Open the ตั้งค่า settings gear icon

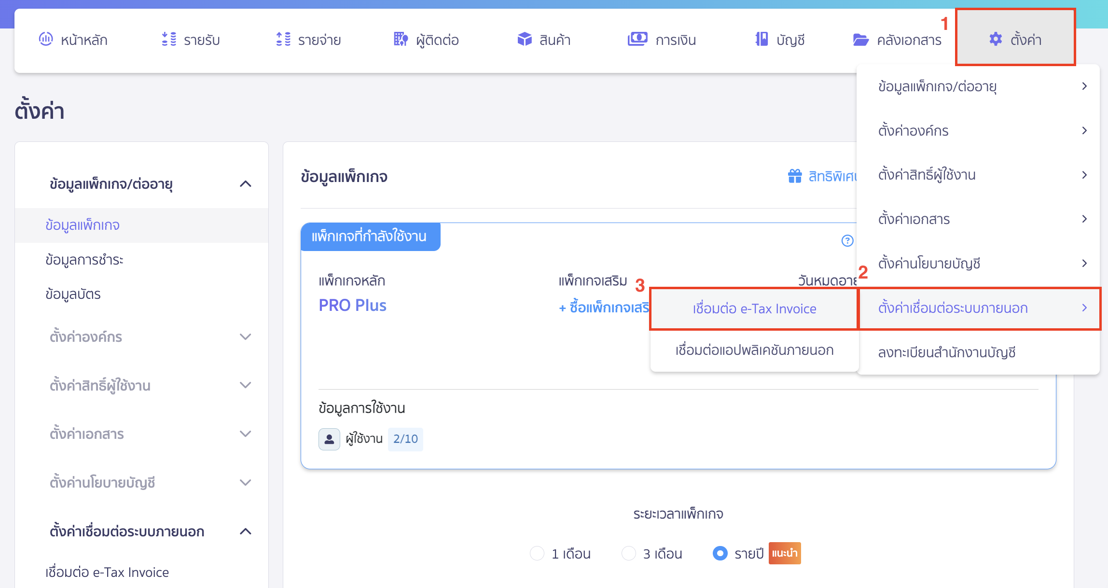[x=995, y=40]
